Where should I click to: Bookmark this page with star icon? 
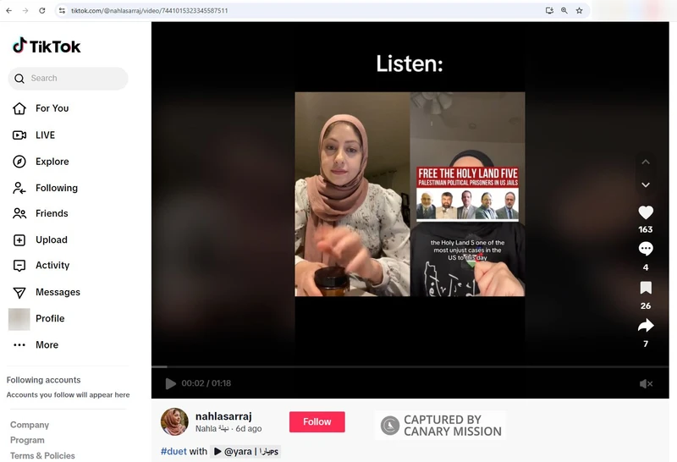580,10
